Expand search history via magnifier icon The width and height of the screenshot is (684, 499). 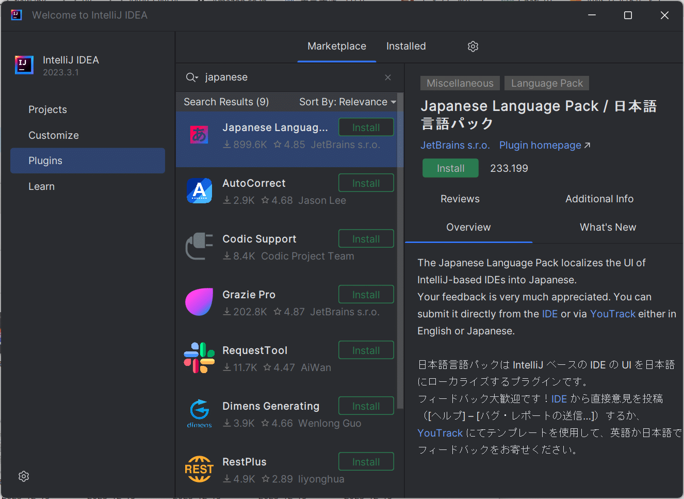pyautogui.click(x=191, y=77)
